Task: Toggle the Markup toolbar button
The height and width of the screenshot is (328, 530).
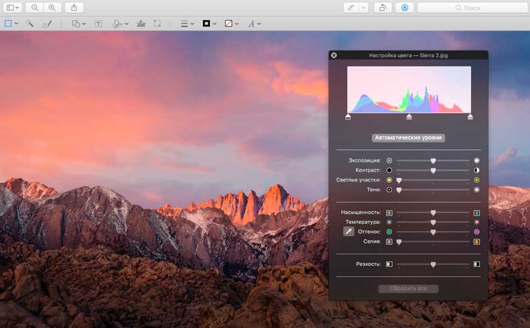Action: 405,7
